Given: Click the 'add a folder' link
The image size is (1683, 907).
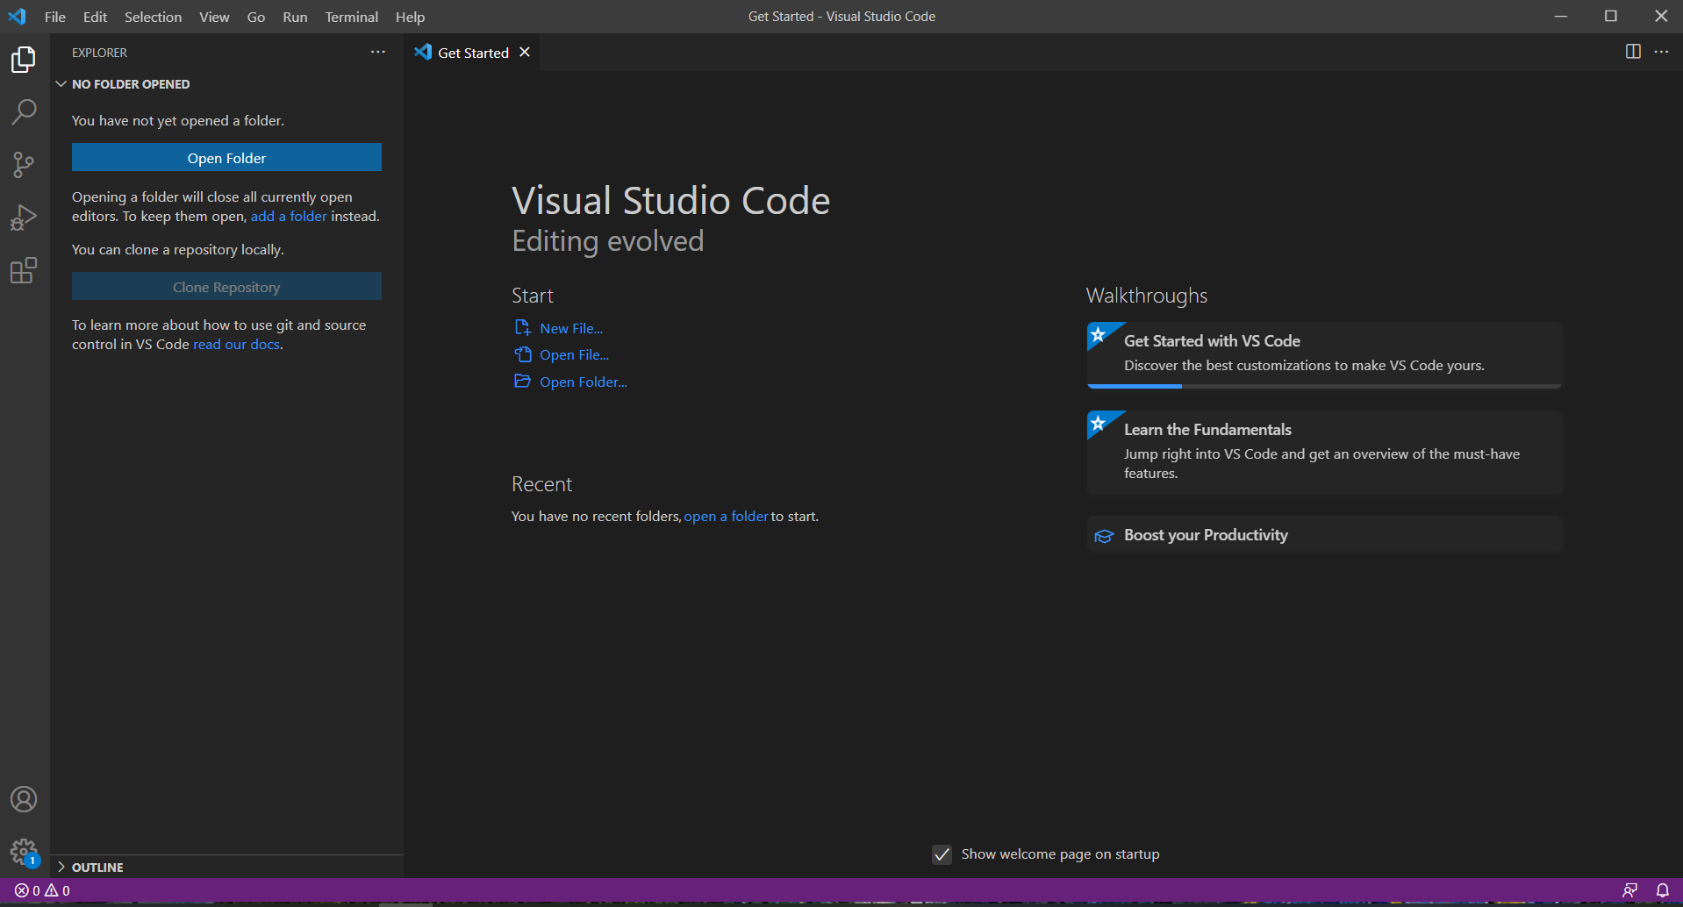Looking at the screenshot, I should [289, 216].
